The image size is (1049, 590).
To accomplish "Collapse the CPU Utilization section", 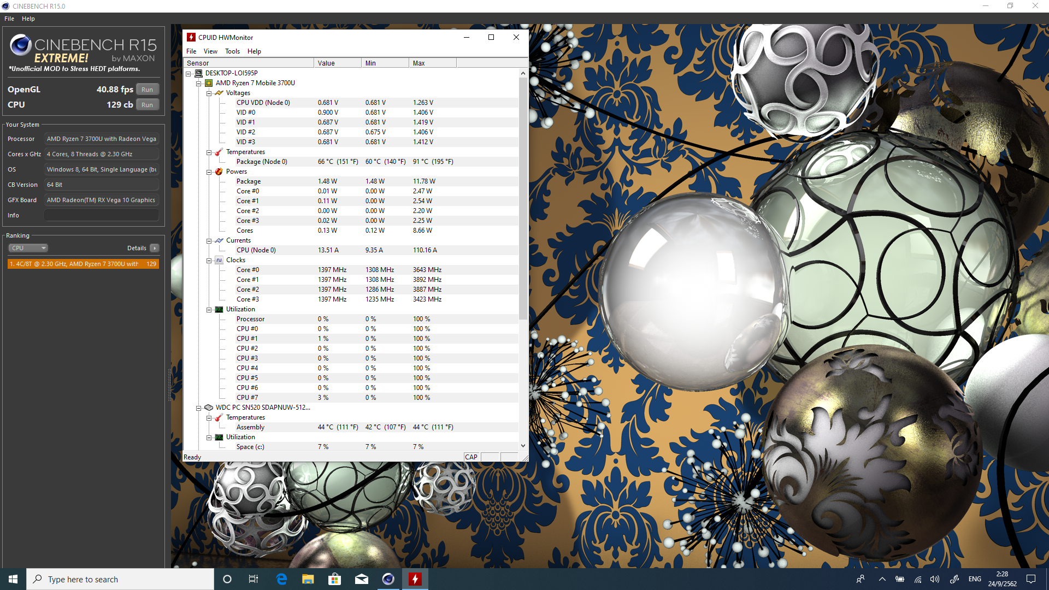I will [x=209, y=310].
